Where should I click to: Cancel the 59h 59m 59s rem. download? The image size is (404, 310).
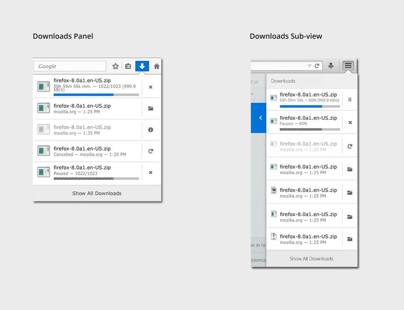(151, 87)
